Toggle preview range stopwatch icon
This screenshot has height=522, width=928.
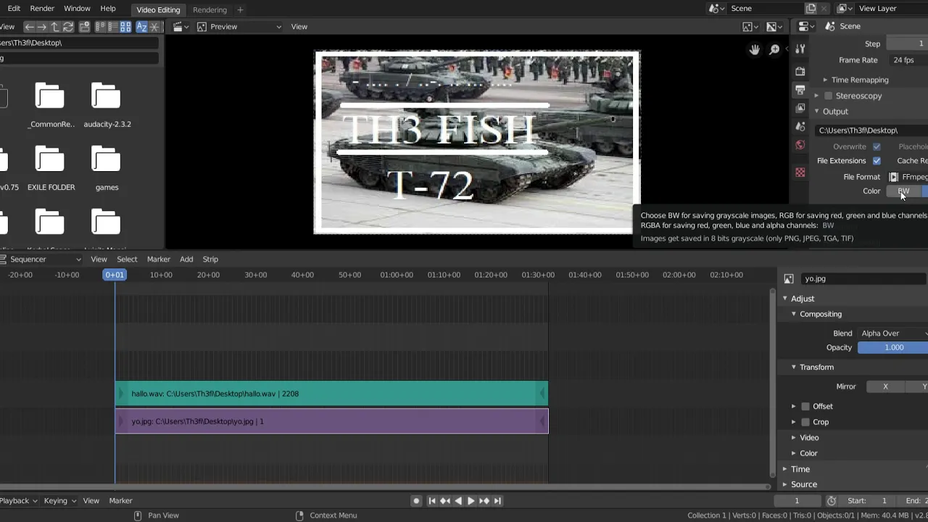coord(832,501)
